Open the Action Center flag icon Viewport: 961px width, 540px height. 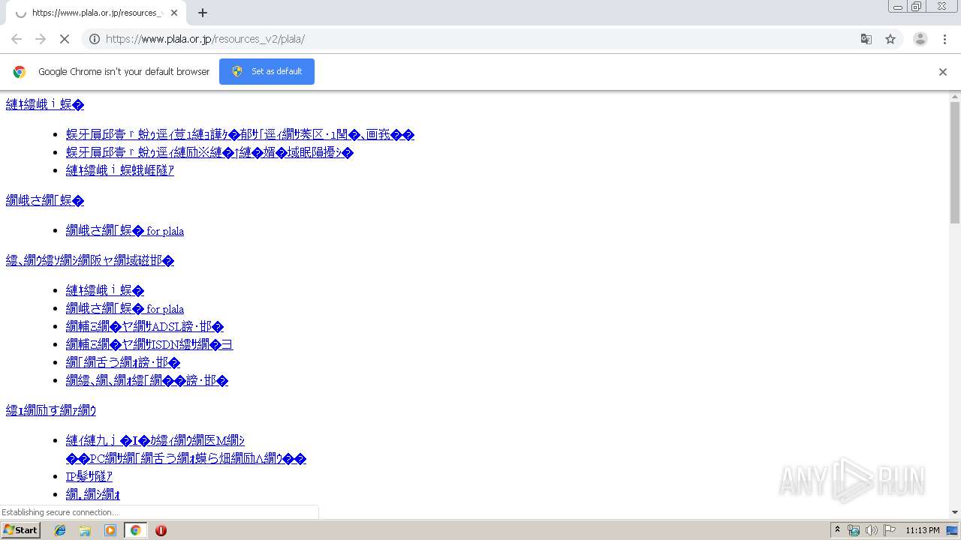(890, 530)
